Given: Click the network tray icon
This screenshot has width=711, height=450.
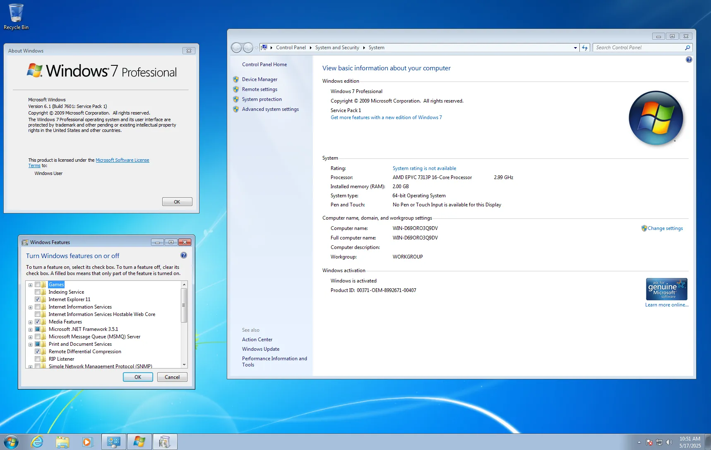Looking at the screenshot, I should (659, 442).
